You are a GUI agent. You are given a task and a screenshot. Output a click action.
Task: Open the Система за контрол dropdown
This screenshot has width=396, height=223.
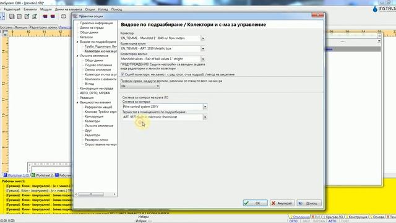point(205,107)
